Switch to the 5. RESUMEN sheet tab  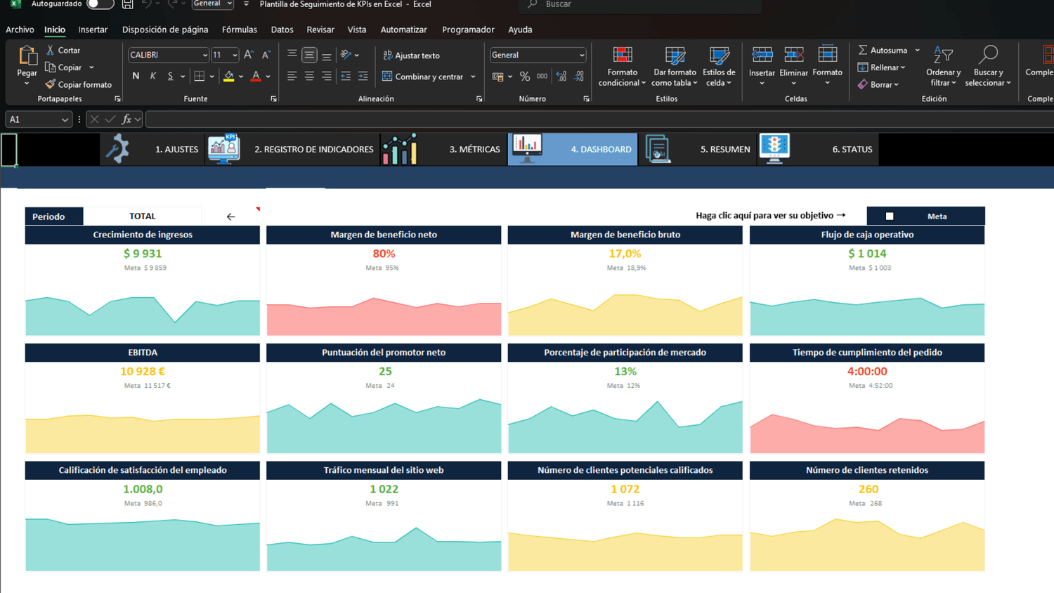(x=725, y=149)
